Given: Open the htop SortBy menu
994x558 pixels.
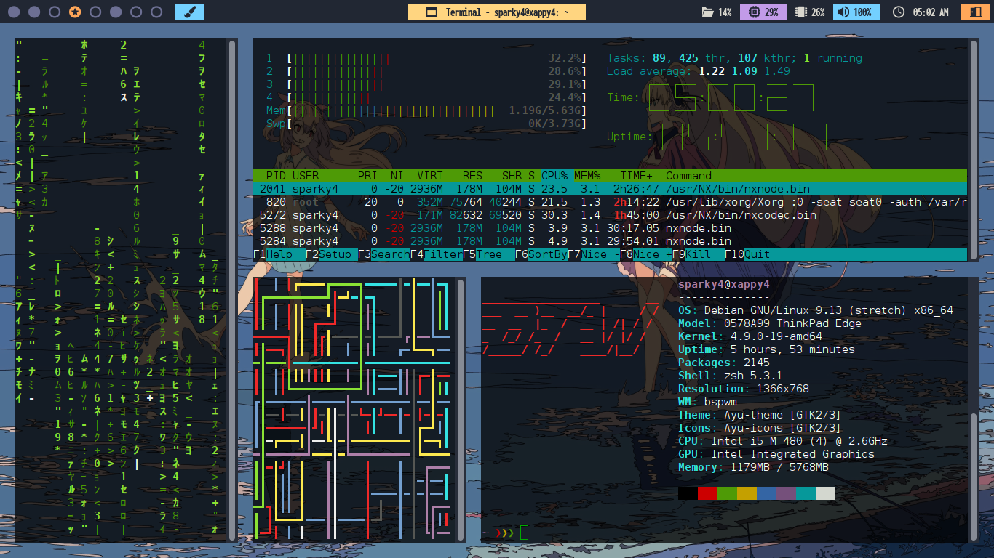Looking at the screenshot, I should (x=547, y=254).
